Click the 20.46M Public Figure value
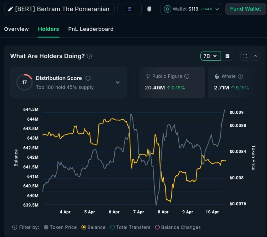 click(x=155, y=88)
